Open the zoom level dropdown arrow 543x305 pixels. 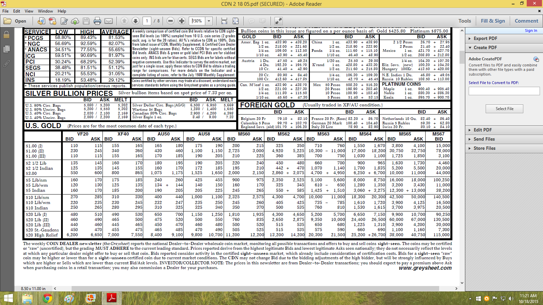coord(209,21)
